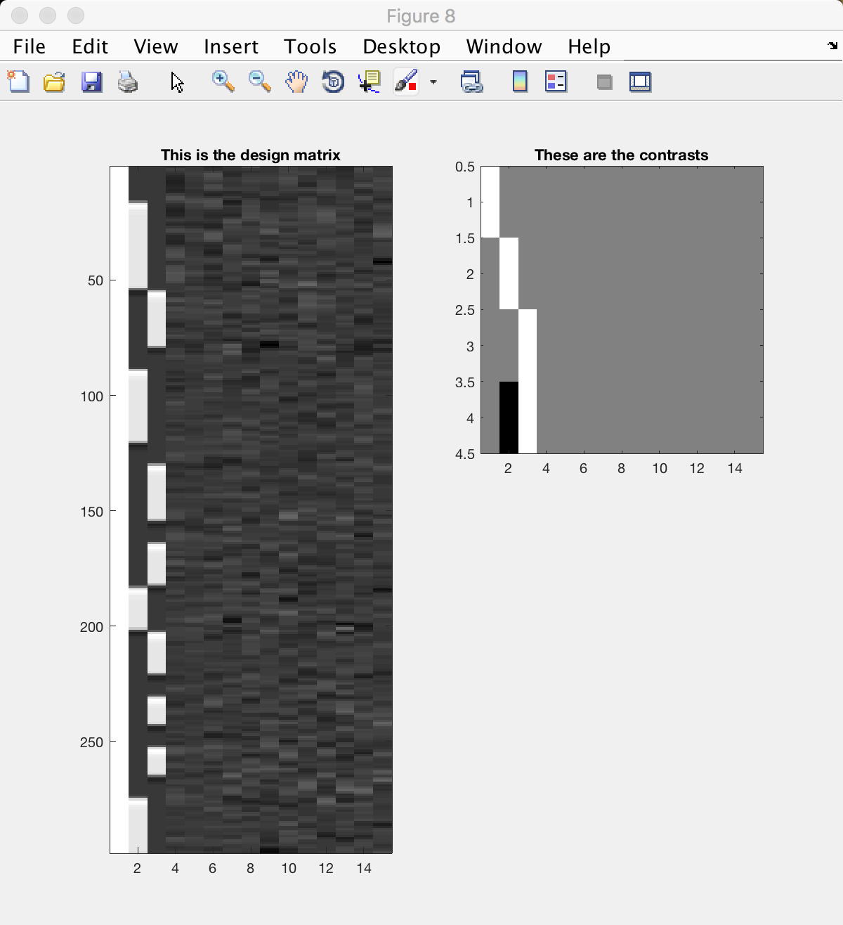Screen dimensions: 843x925
Task: Activate the Pan hand tool
Action: pyautogui.click(x=296, y=82)
